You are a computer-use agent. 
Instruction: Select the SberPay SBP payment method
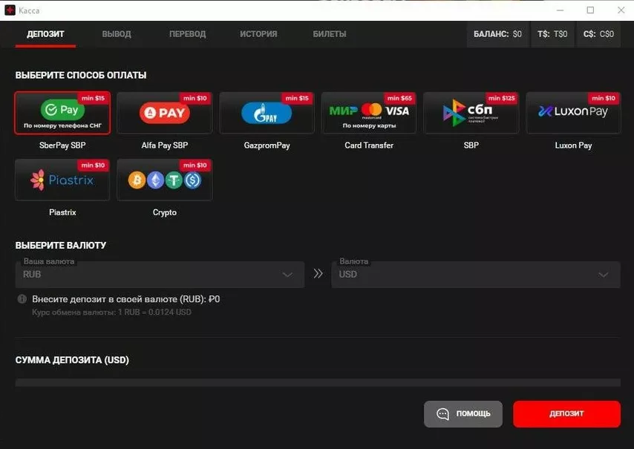pos(62,113)
